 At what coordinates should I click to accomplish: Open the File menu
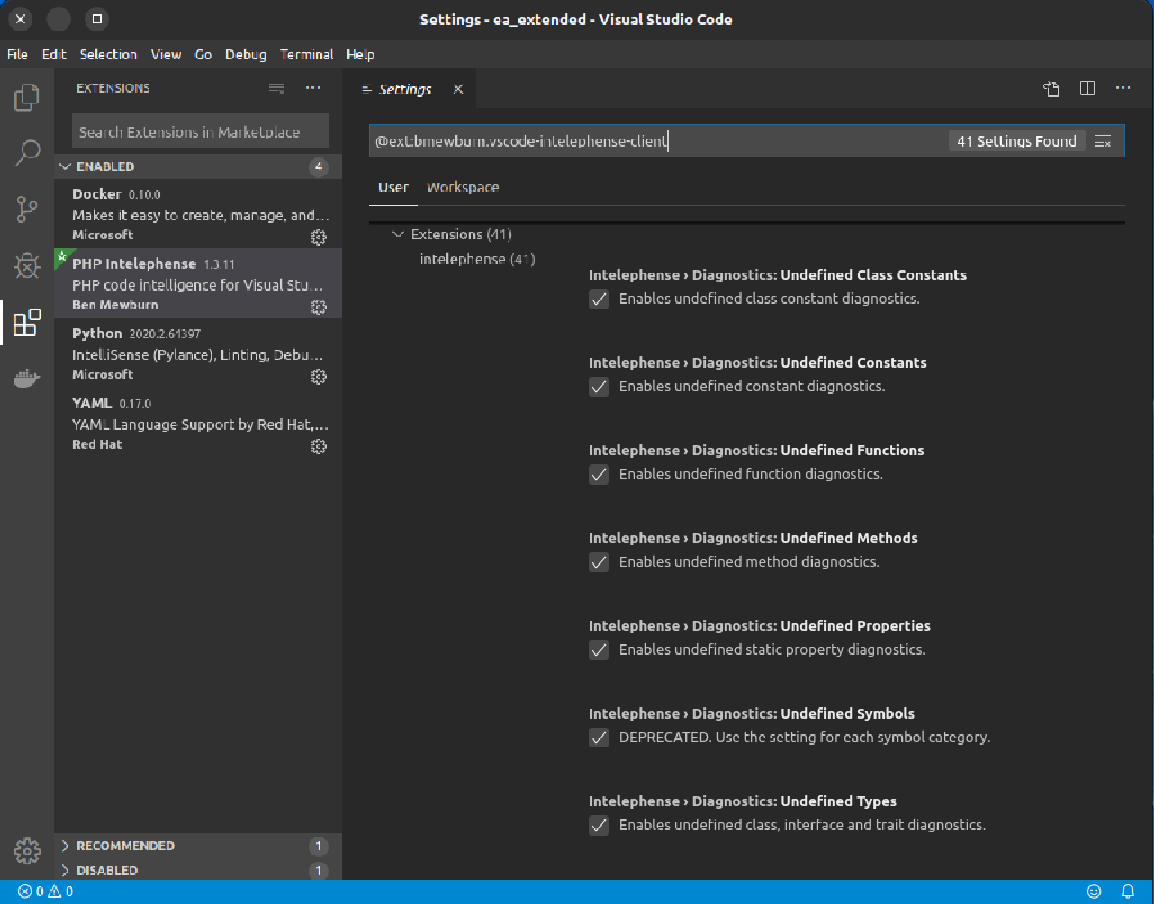[x=17, y=55]
